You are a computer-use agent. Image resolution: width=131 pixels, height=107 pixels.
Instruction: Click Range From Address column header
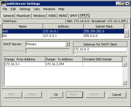click(25, 59)
